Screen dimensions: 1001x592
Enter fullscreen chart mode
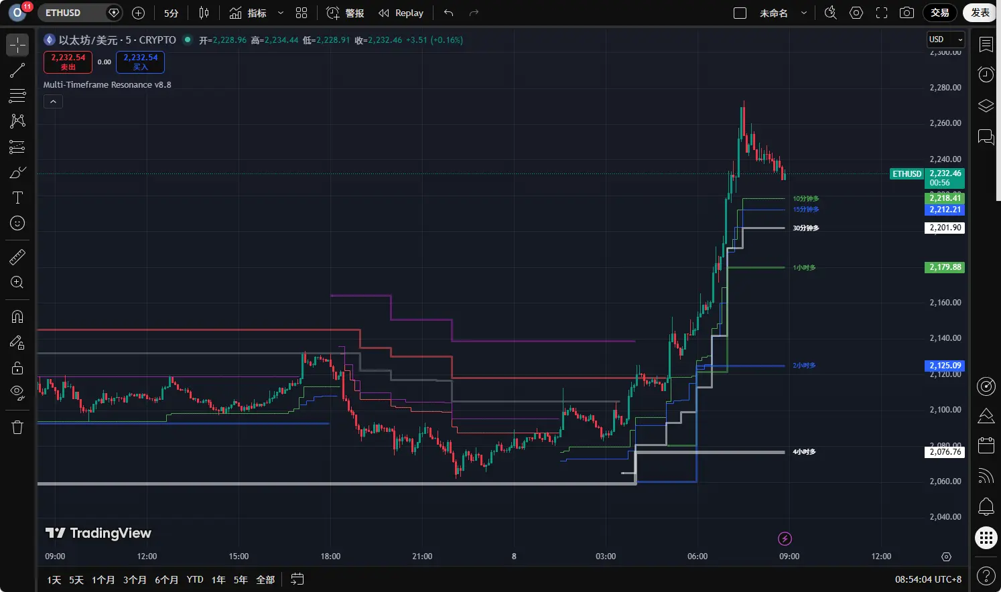[882, 13]
